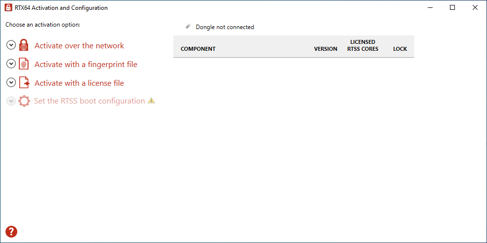
Task: Click the red padlock globe network icon
Action: [x=24, y=45]
